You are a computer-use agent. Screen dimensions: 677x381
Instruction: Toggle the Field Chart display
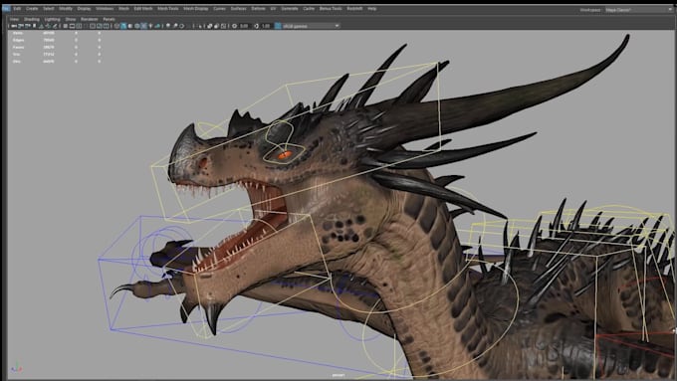(x=93, y=26)
